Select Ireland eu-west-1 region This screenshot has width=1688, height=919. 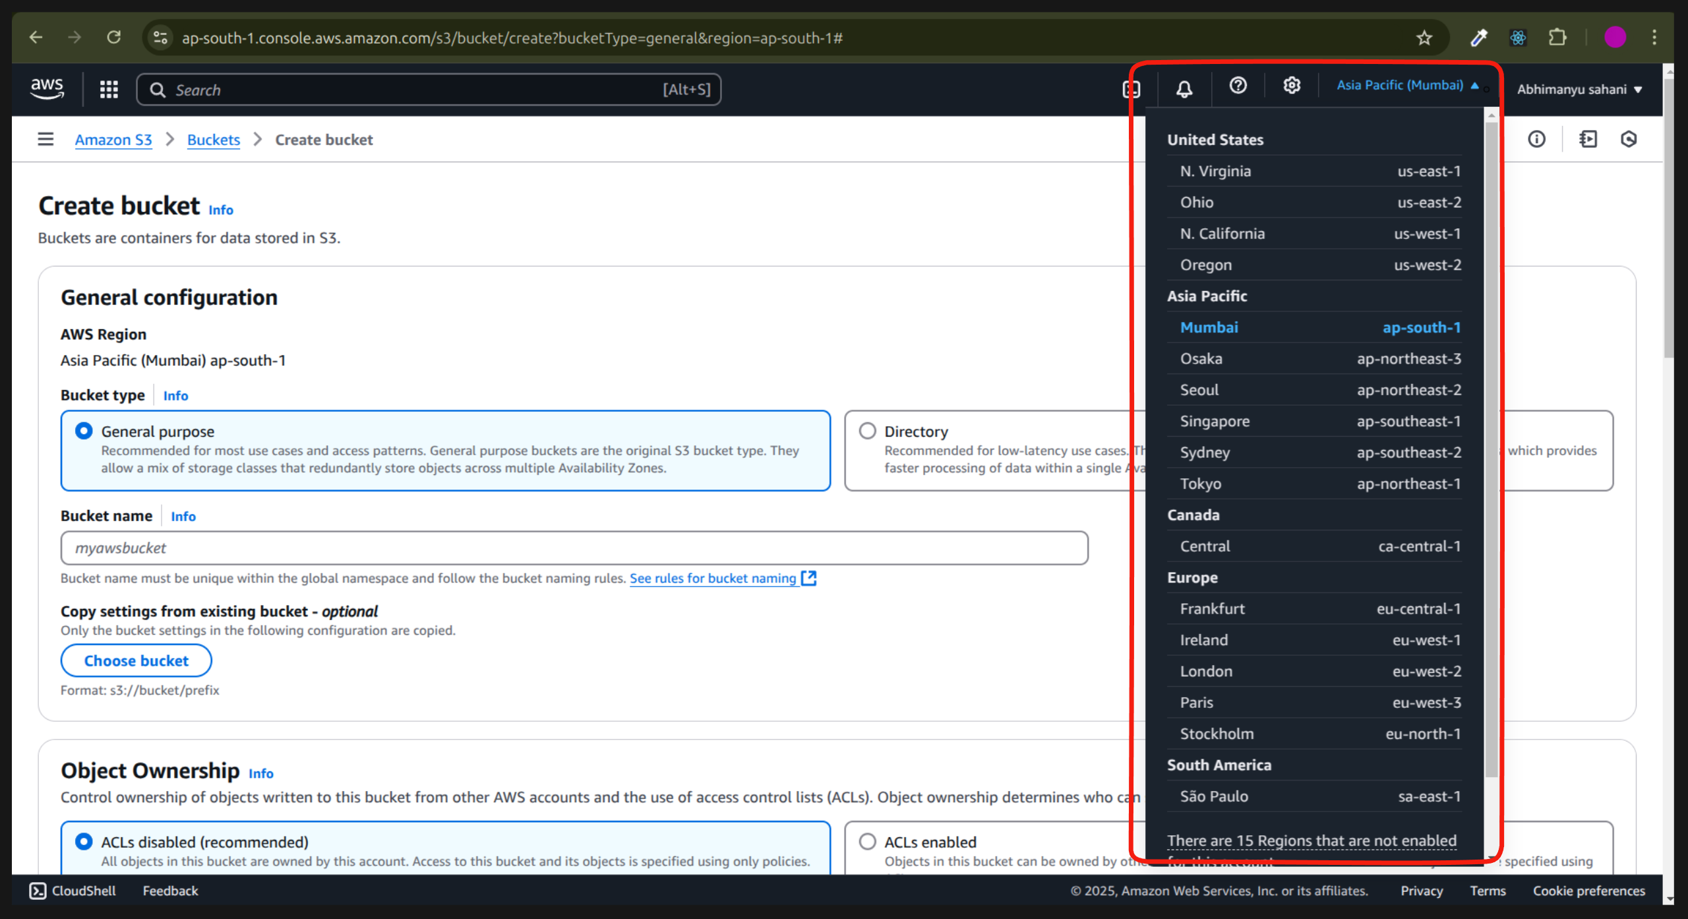tap(1314, 640)
